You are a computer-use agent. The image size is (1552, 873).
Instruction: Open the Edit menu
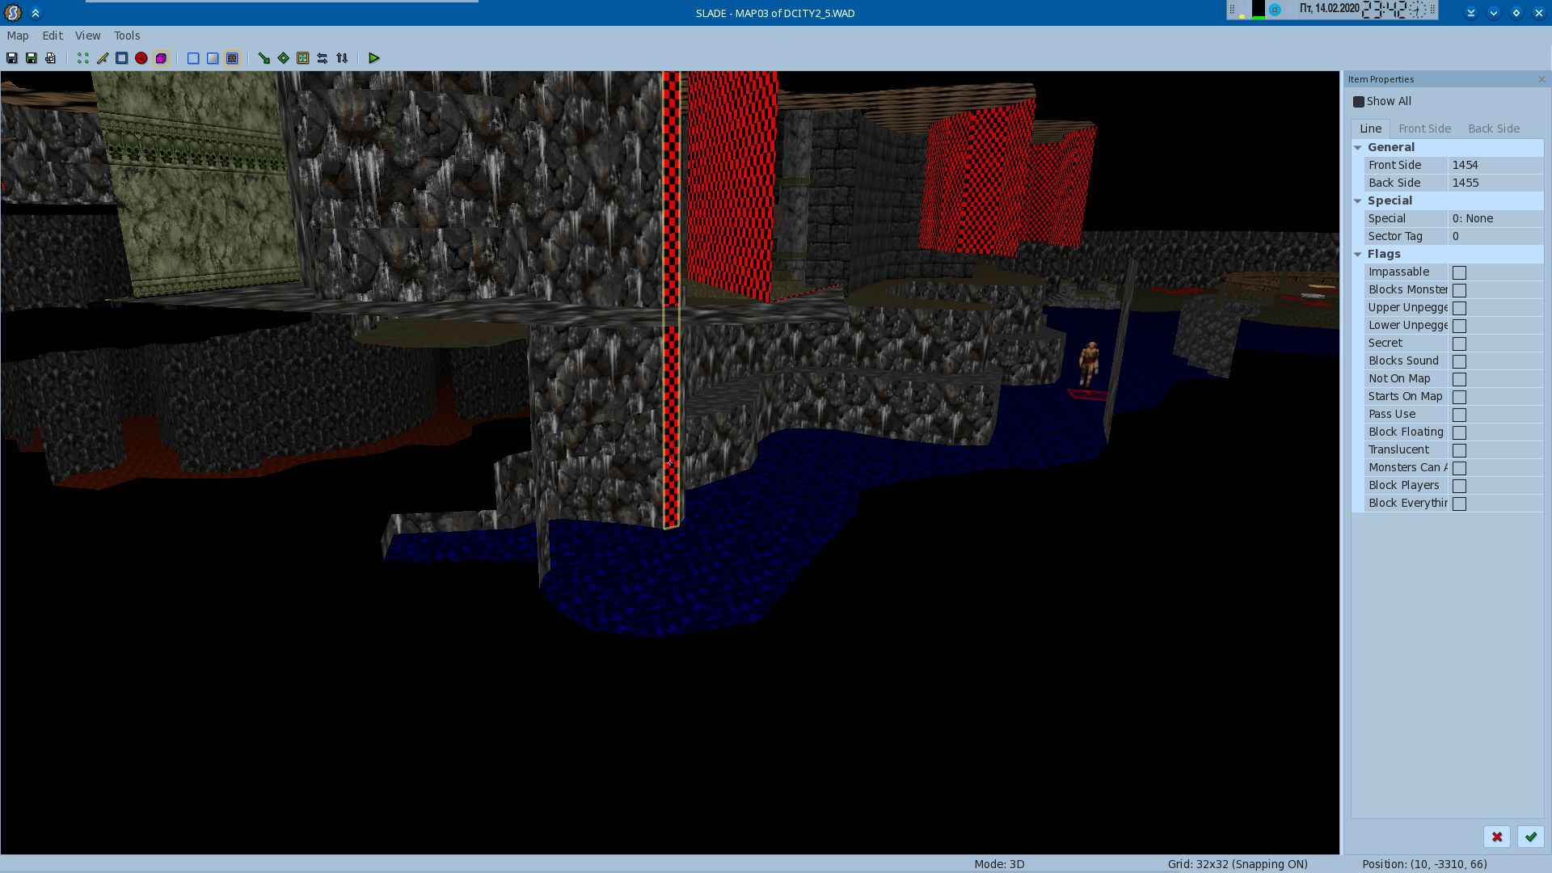(x=53, y=36)
